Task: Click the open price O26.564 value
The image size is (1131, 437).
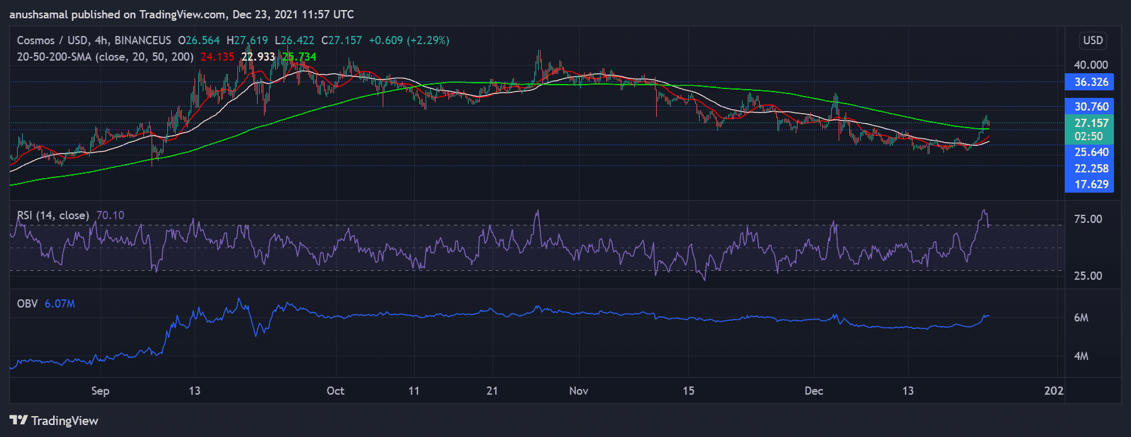Action: pos(199,40)
